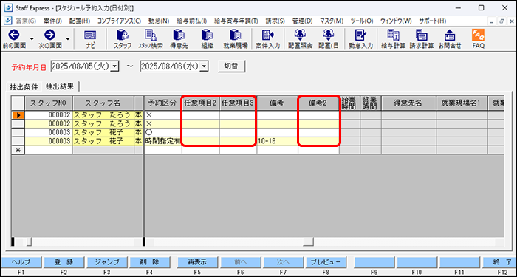517x277 pixels.
Task: Select the スタッフ名 column header
Action: (x=103, y=103)
